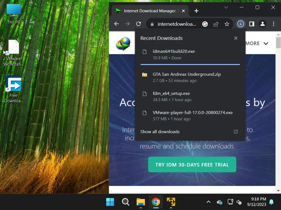Close the Recent Downloads popup
The width and height of the screenshot is (281, 210).
(x=236, y=38)
